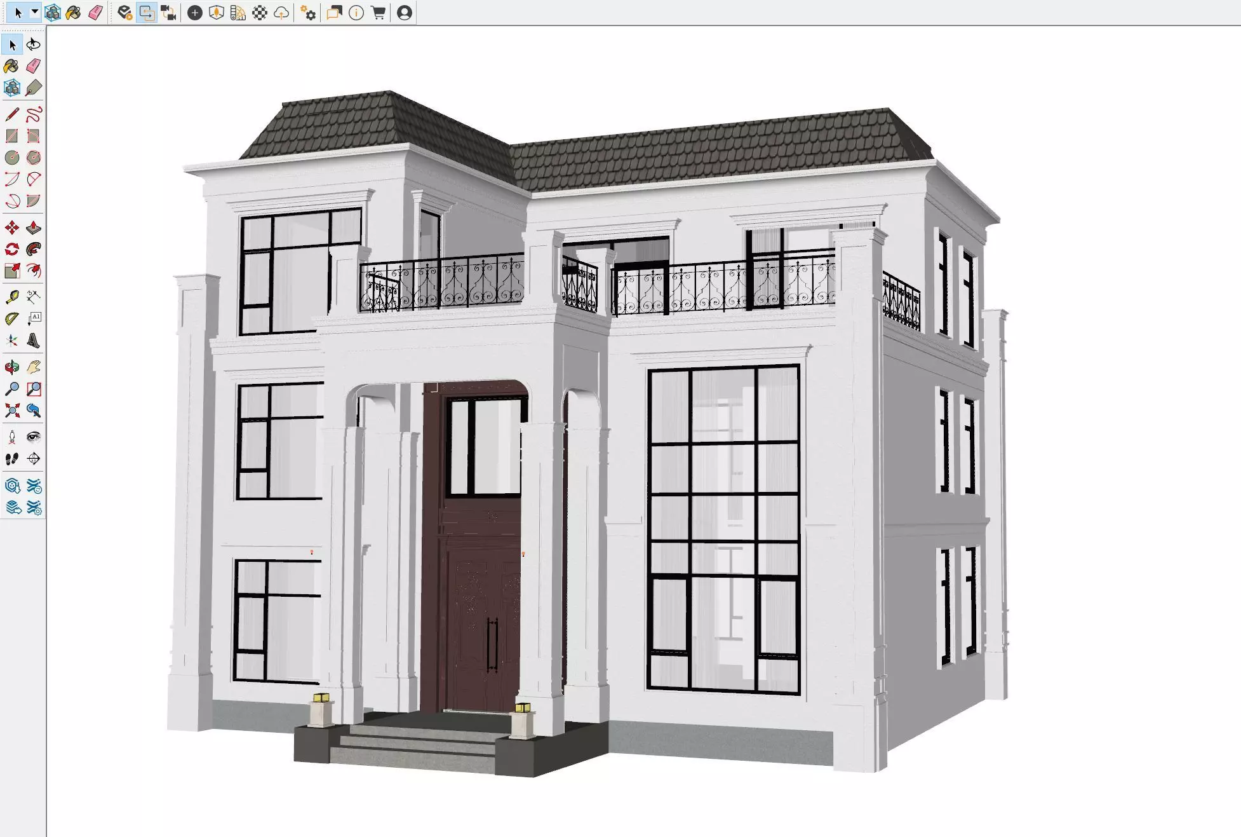Return to Previous view
Image resolution: width=1241 pixels, height=837 pixels.
coord(34,411)
